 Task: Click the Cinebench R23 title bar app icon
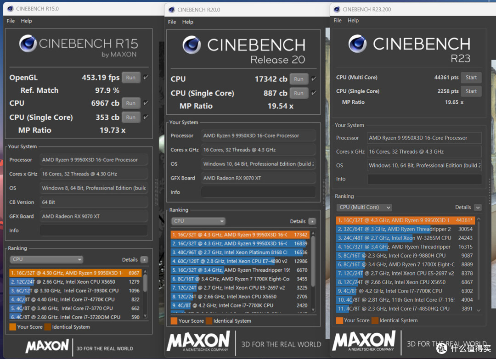tap(337, 9)
